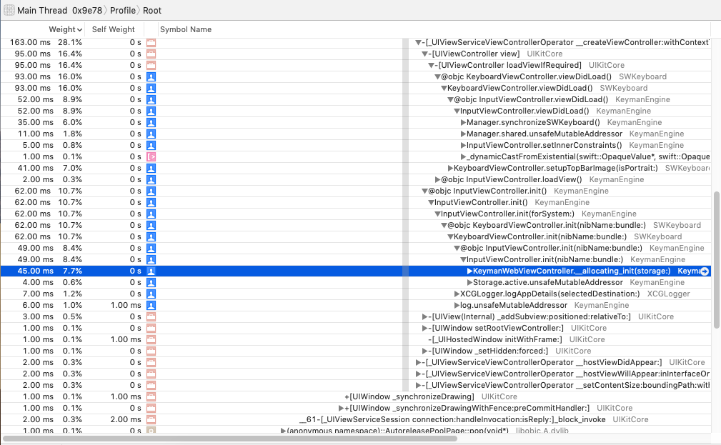This screenshot has height=445, width=721.
Task: Click the UIKitCore briefcase badge on the 163.00 ms row
Action: coord(150,42)
